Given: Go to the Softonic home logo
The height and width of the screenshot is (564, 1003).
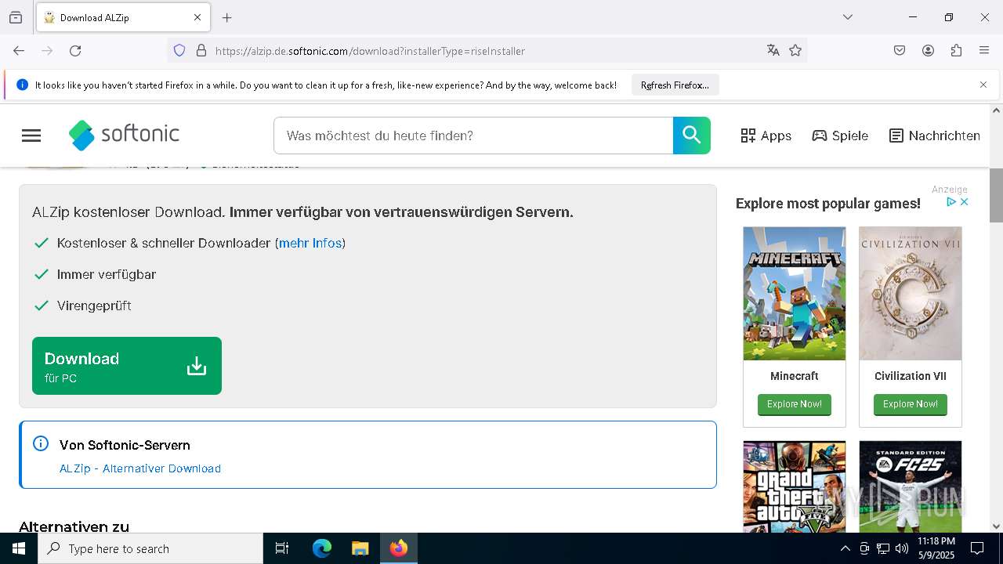Looking at the screenshot, I should point(124,135).
